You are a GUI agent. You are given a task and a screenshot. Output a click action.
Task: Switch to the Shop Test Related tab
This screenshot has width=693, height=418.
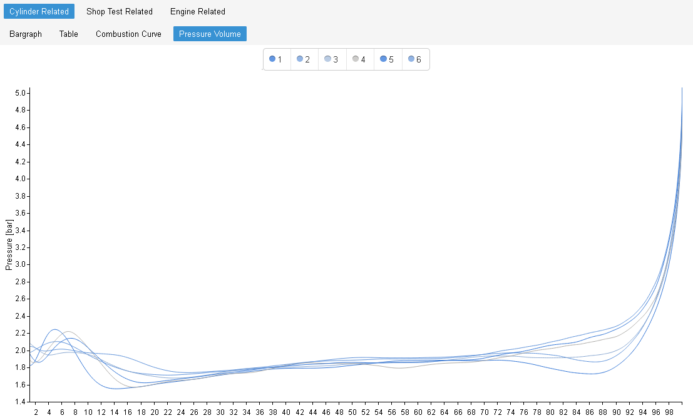click(x=119, y=11)
